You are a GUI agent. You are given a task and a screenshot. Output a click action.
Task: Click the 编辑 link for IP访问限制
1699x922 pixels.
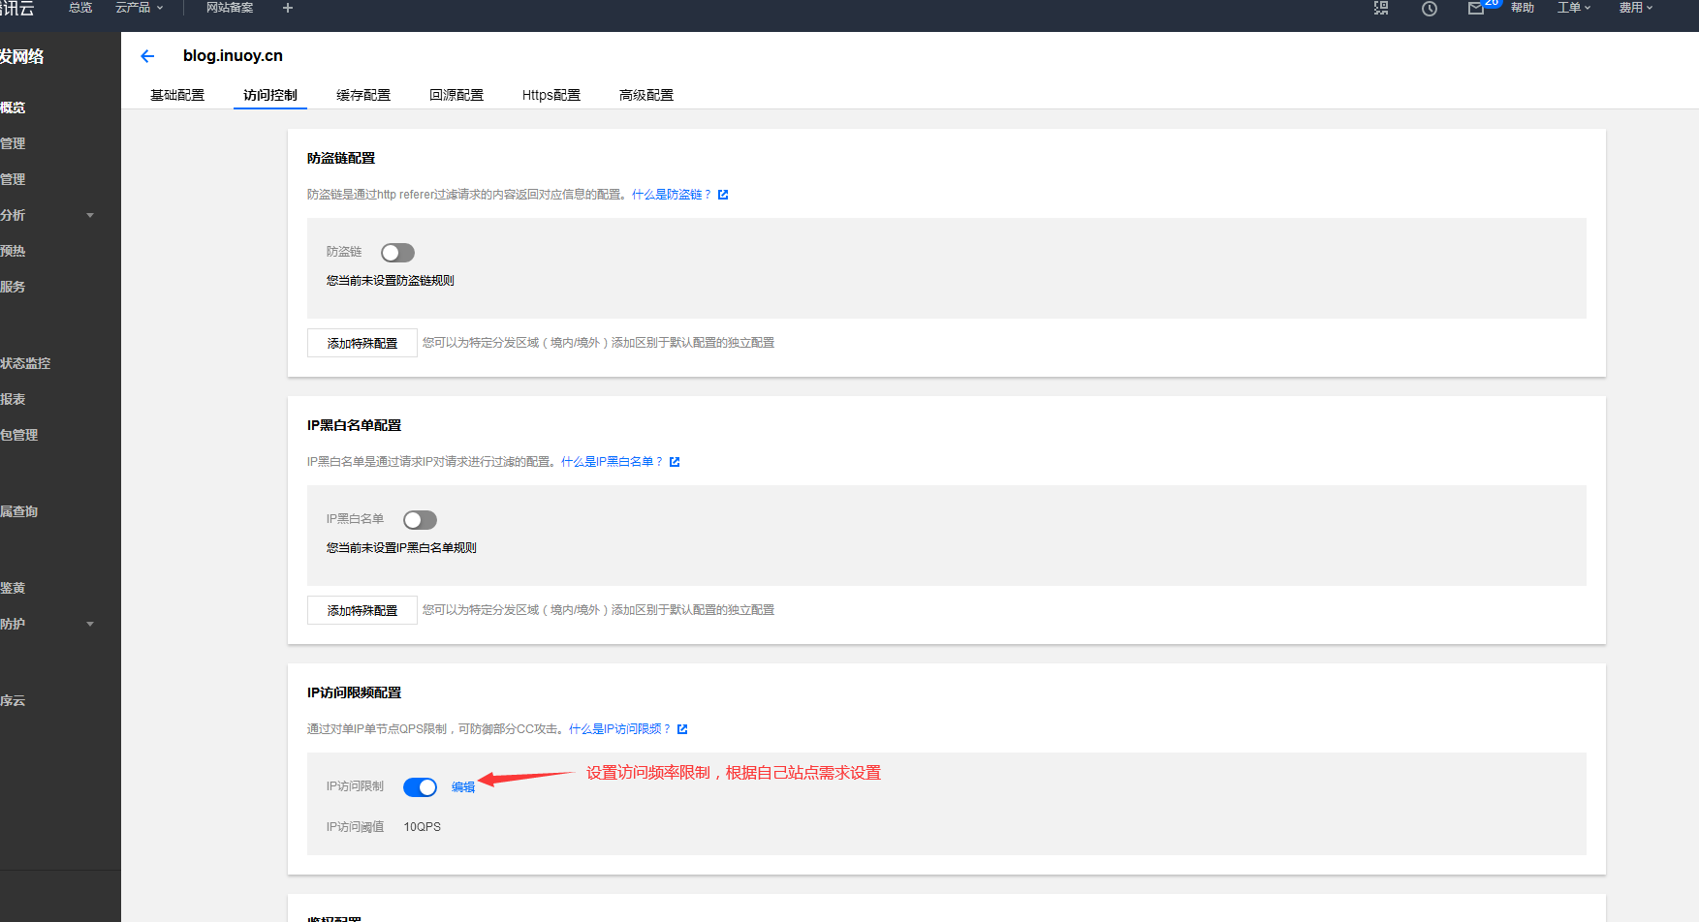463,787
